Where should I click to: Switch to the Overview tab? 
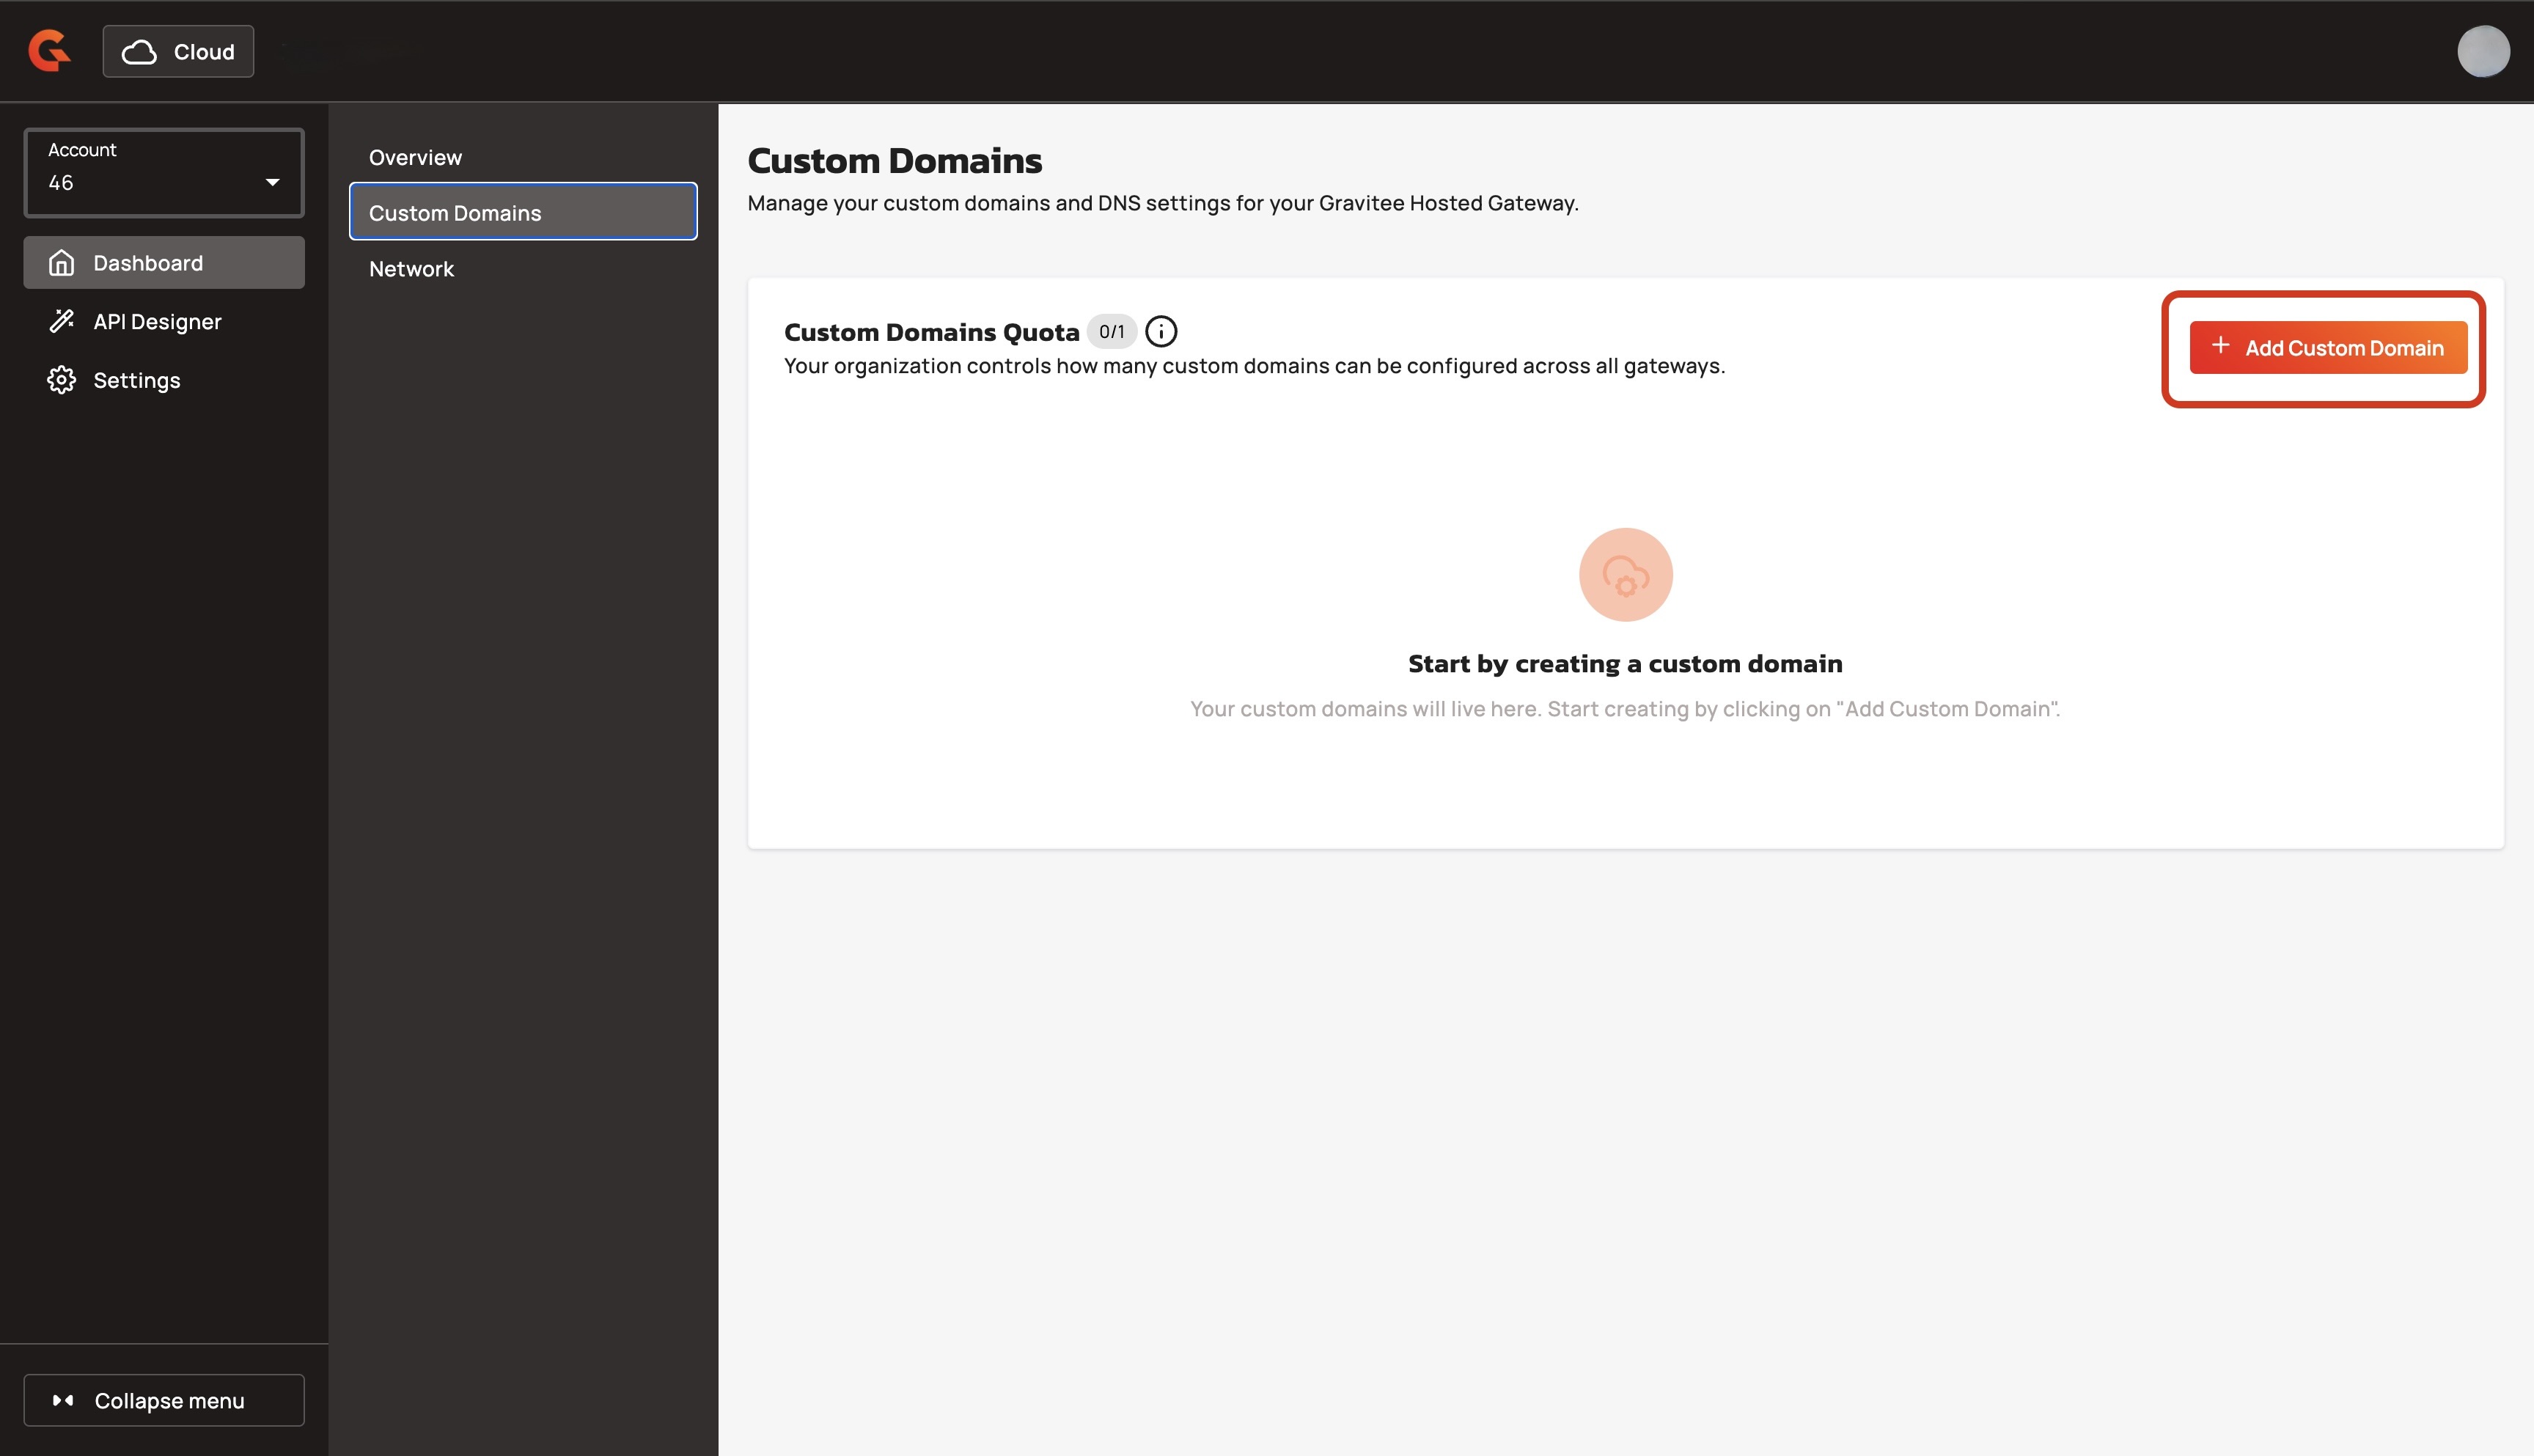pyautogui.click(x=415, y=157)
